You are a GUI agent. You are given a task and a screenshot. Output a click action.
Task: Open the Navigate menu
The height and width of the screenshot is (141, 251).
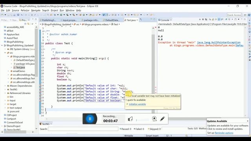(36, 11)
